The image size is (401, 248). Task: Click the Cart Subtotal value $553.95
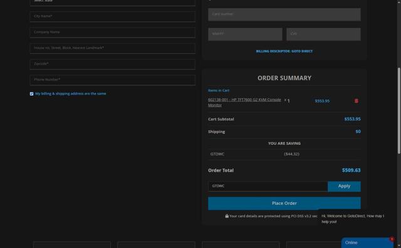(x=352, y=119)
